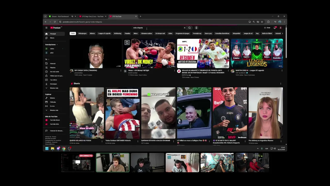Open Chrome extensions puzzle icon
Image resolution: width=330 pixels, height=186 pixels.
click(x=268, y=22)
